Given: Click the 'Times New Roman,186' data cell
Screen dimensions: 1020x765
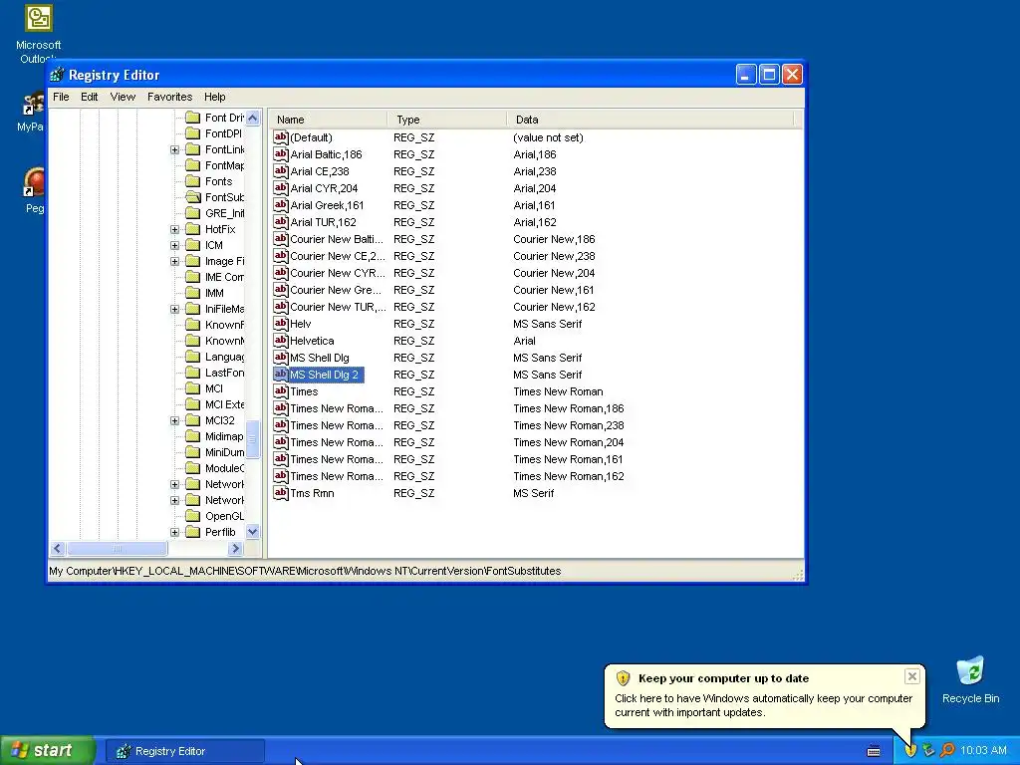Looking at the screenshot, I should click(569, 408).
